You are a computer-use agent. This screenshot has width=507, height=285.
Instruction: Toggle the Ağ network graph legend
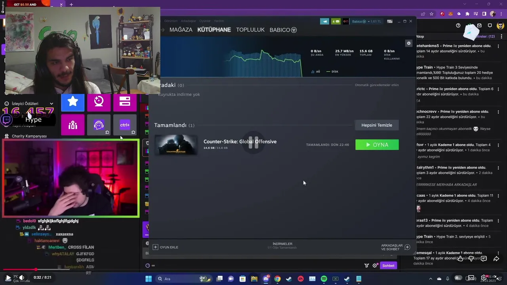click(315, 72)
